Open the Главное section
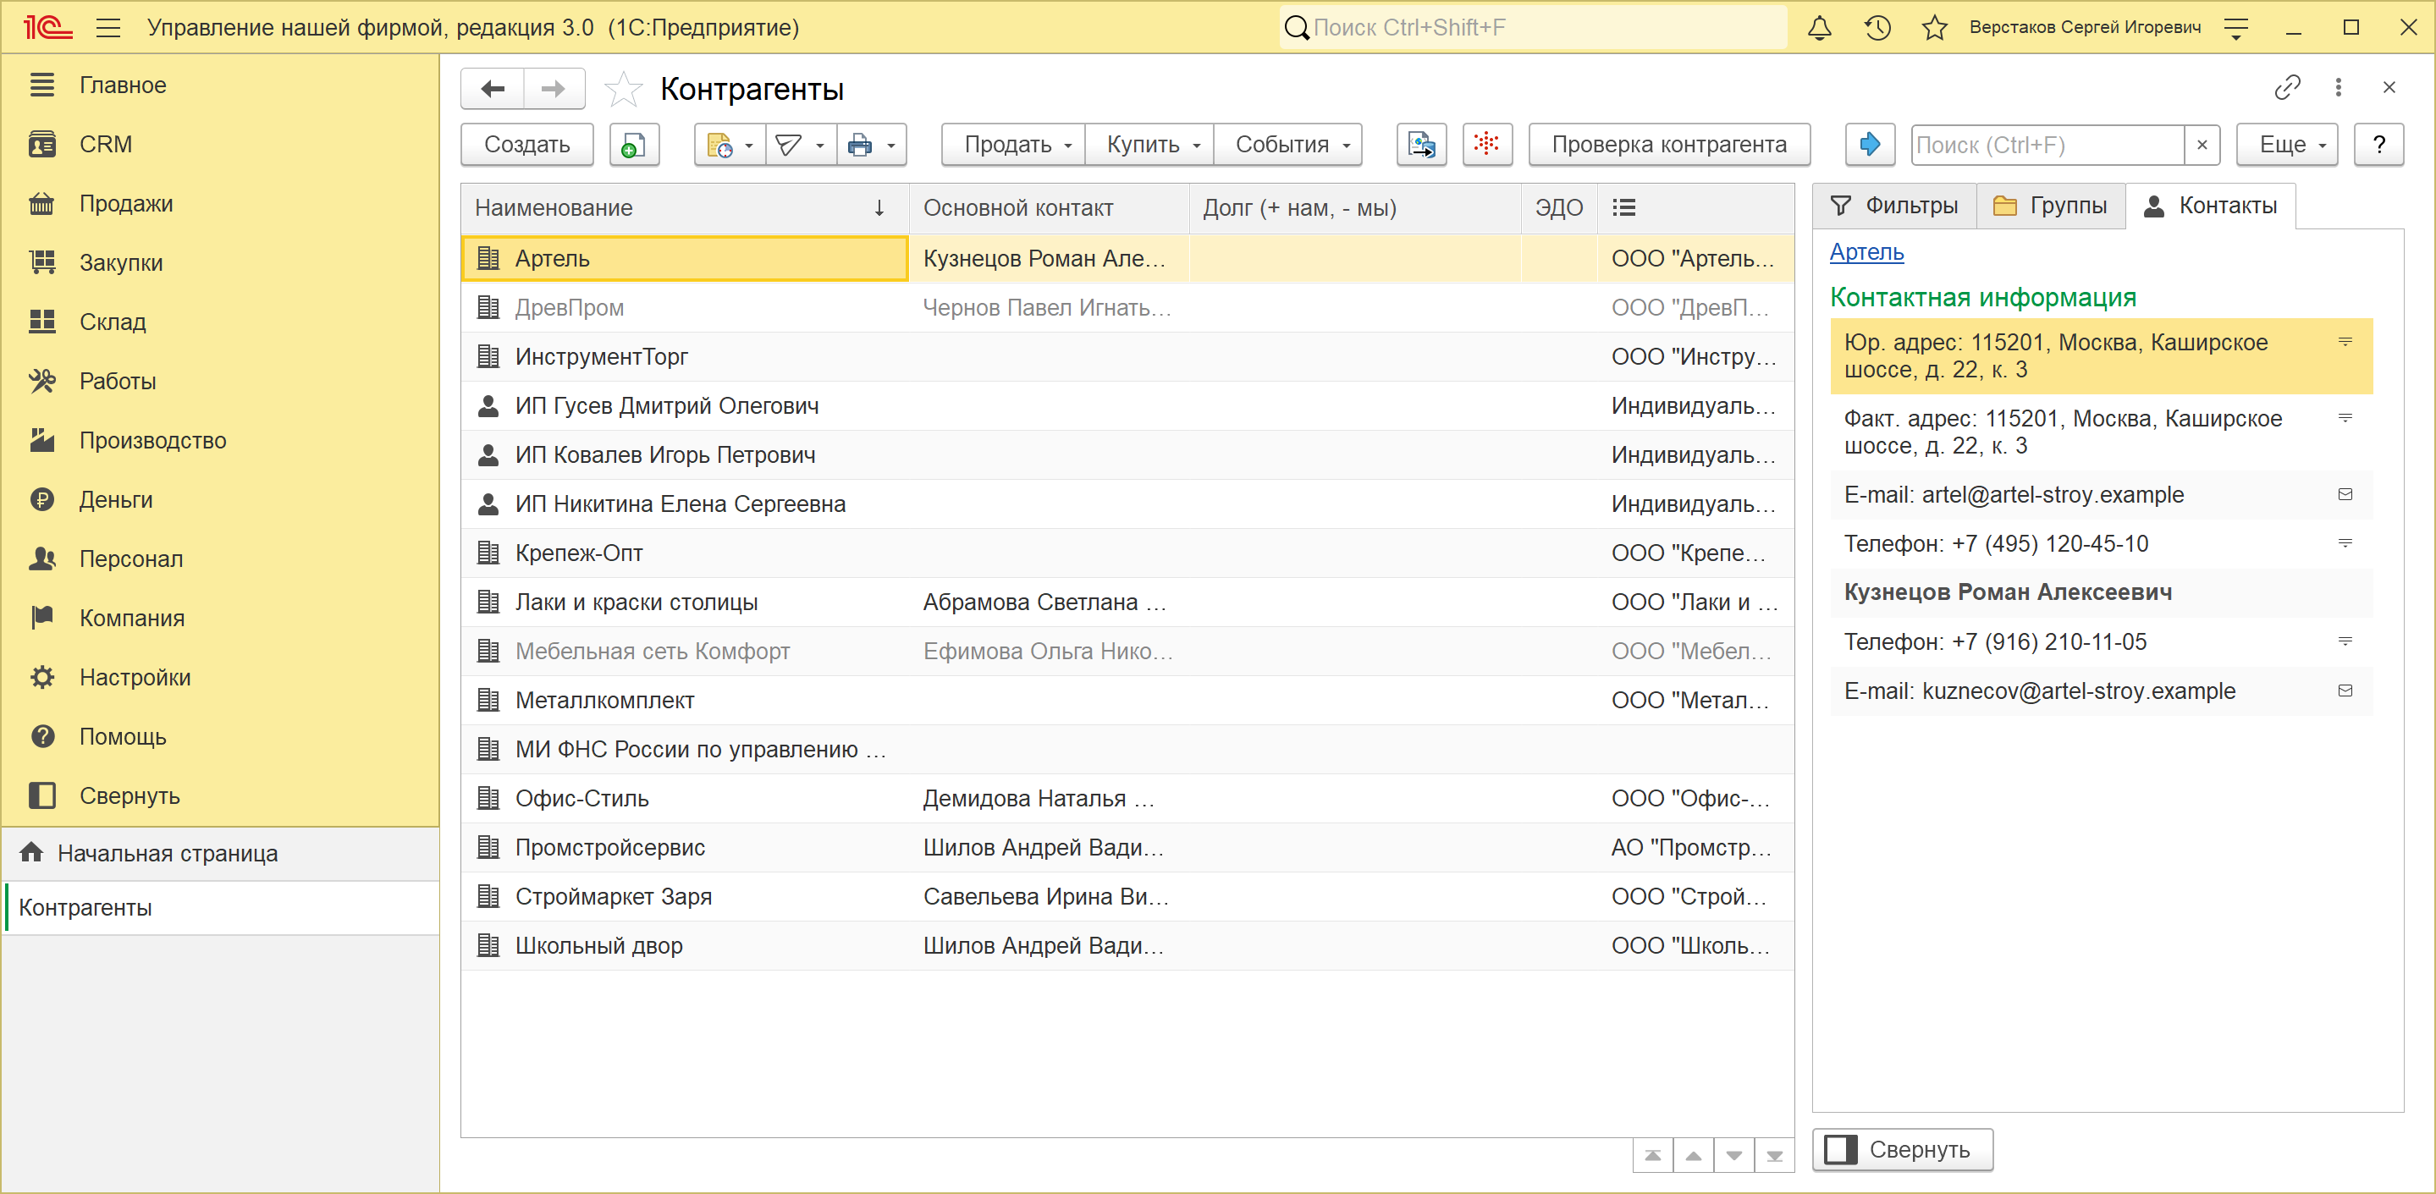 click(x=220, y=85)
